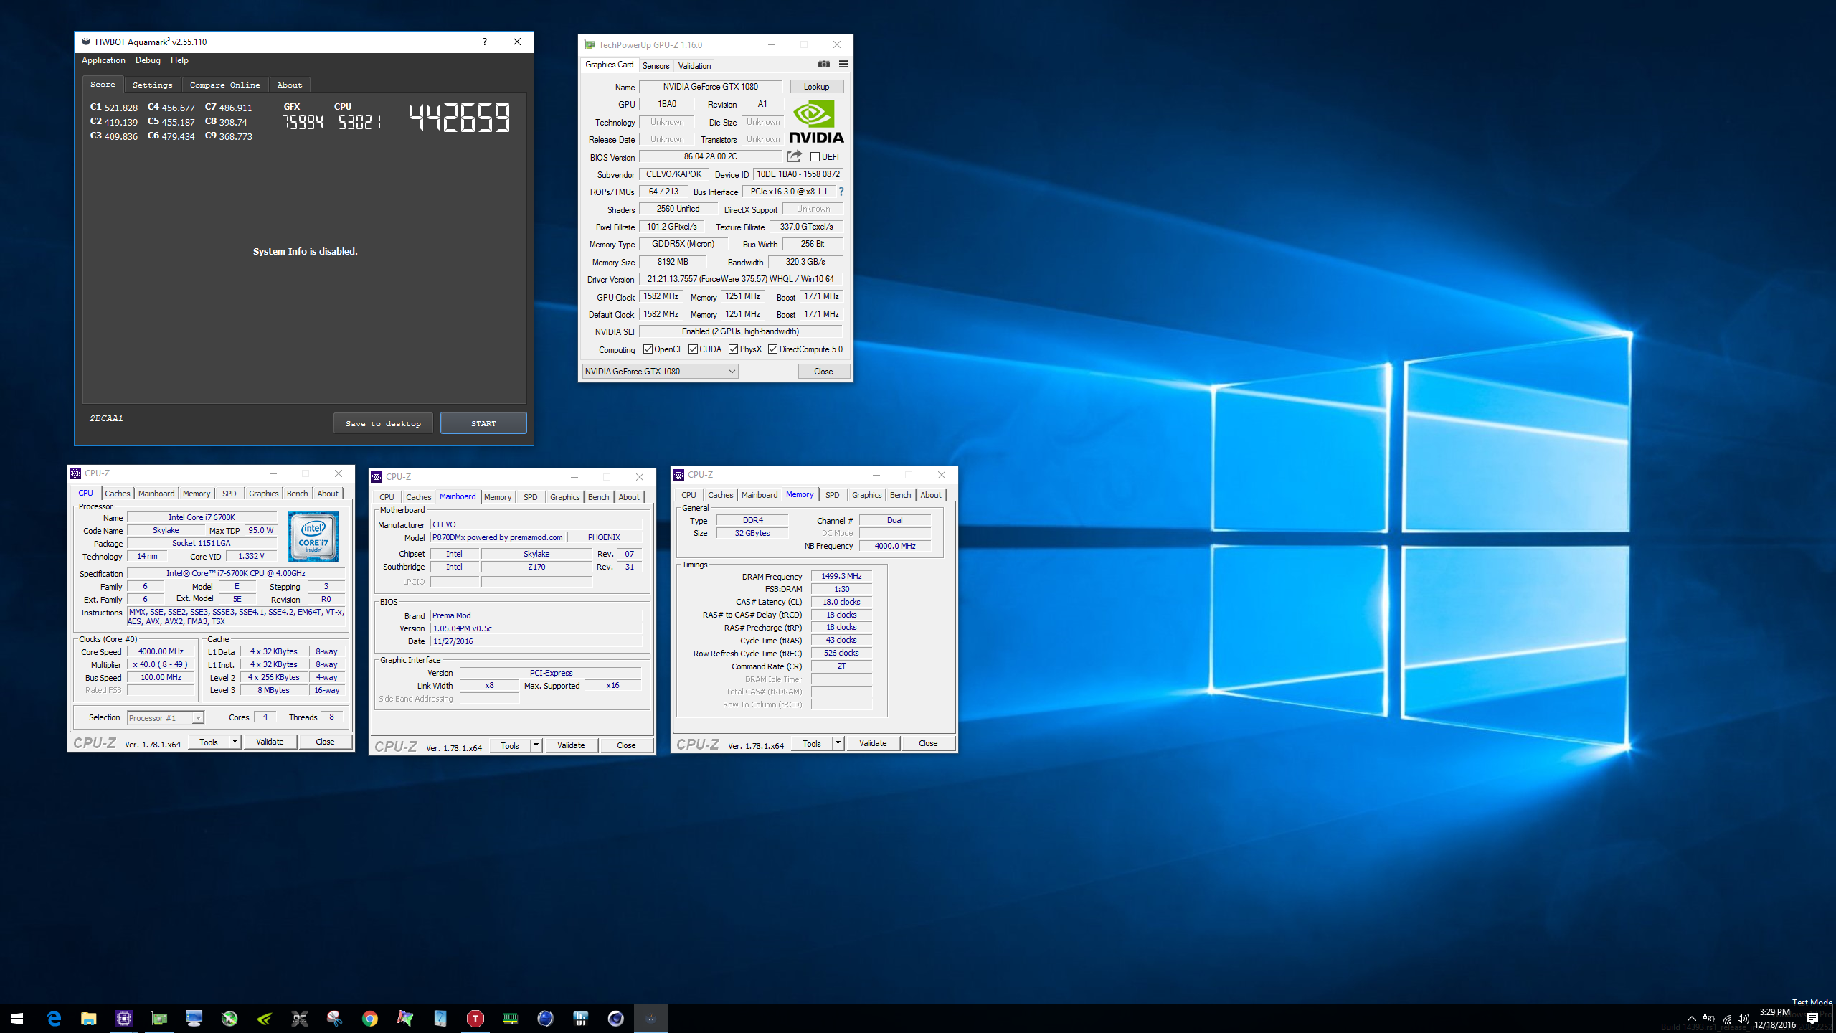Open File Explorer from the taskbar
Viewport: 1836px width, 1033px height.
[88, 1019]
